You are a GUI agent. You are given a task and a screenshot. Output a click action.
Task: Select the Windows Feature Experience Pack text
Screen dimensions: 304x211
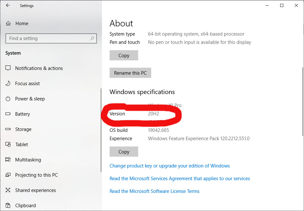[199, 139]
